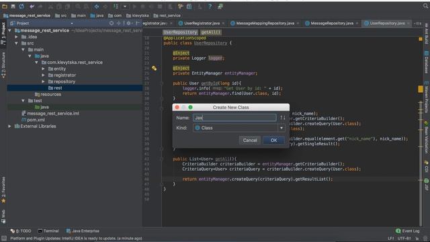430x242 pixels.
Task: Click the Synchronize toolbar icon
Action: pyautogui.click(x=21, y=6)
